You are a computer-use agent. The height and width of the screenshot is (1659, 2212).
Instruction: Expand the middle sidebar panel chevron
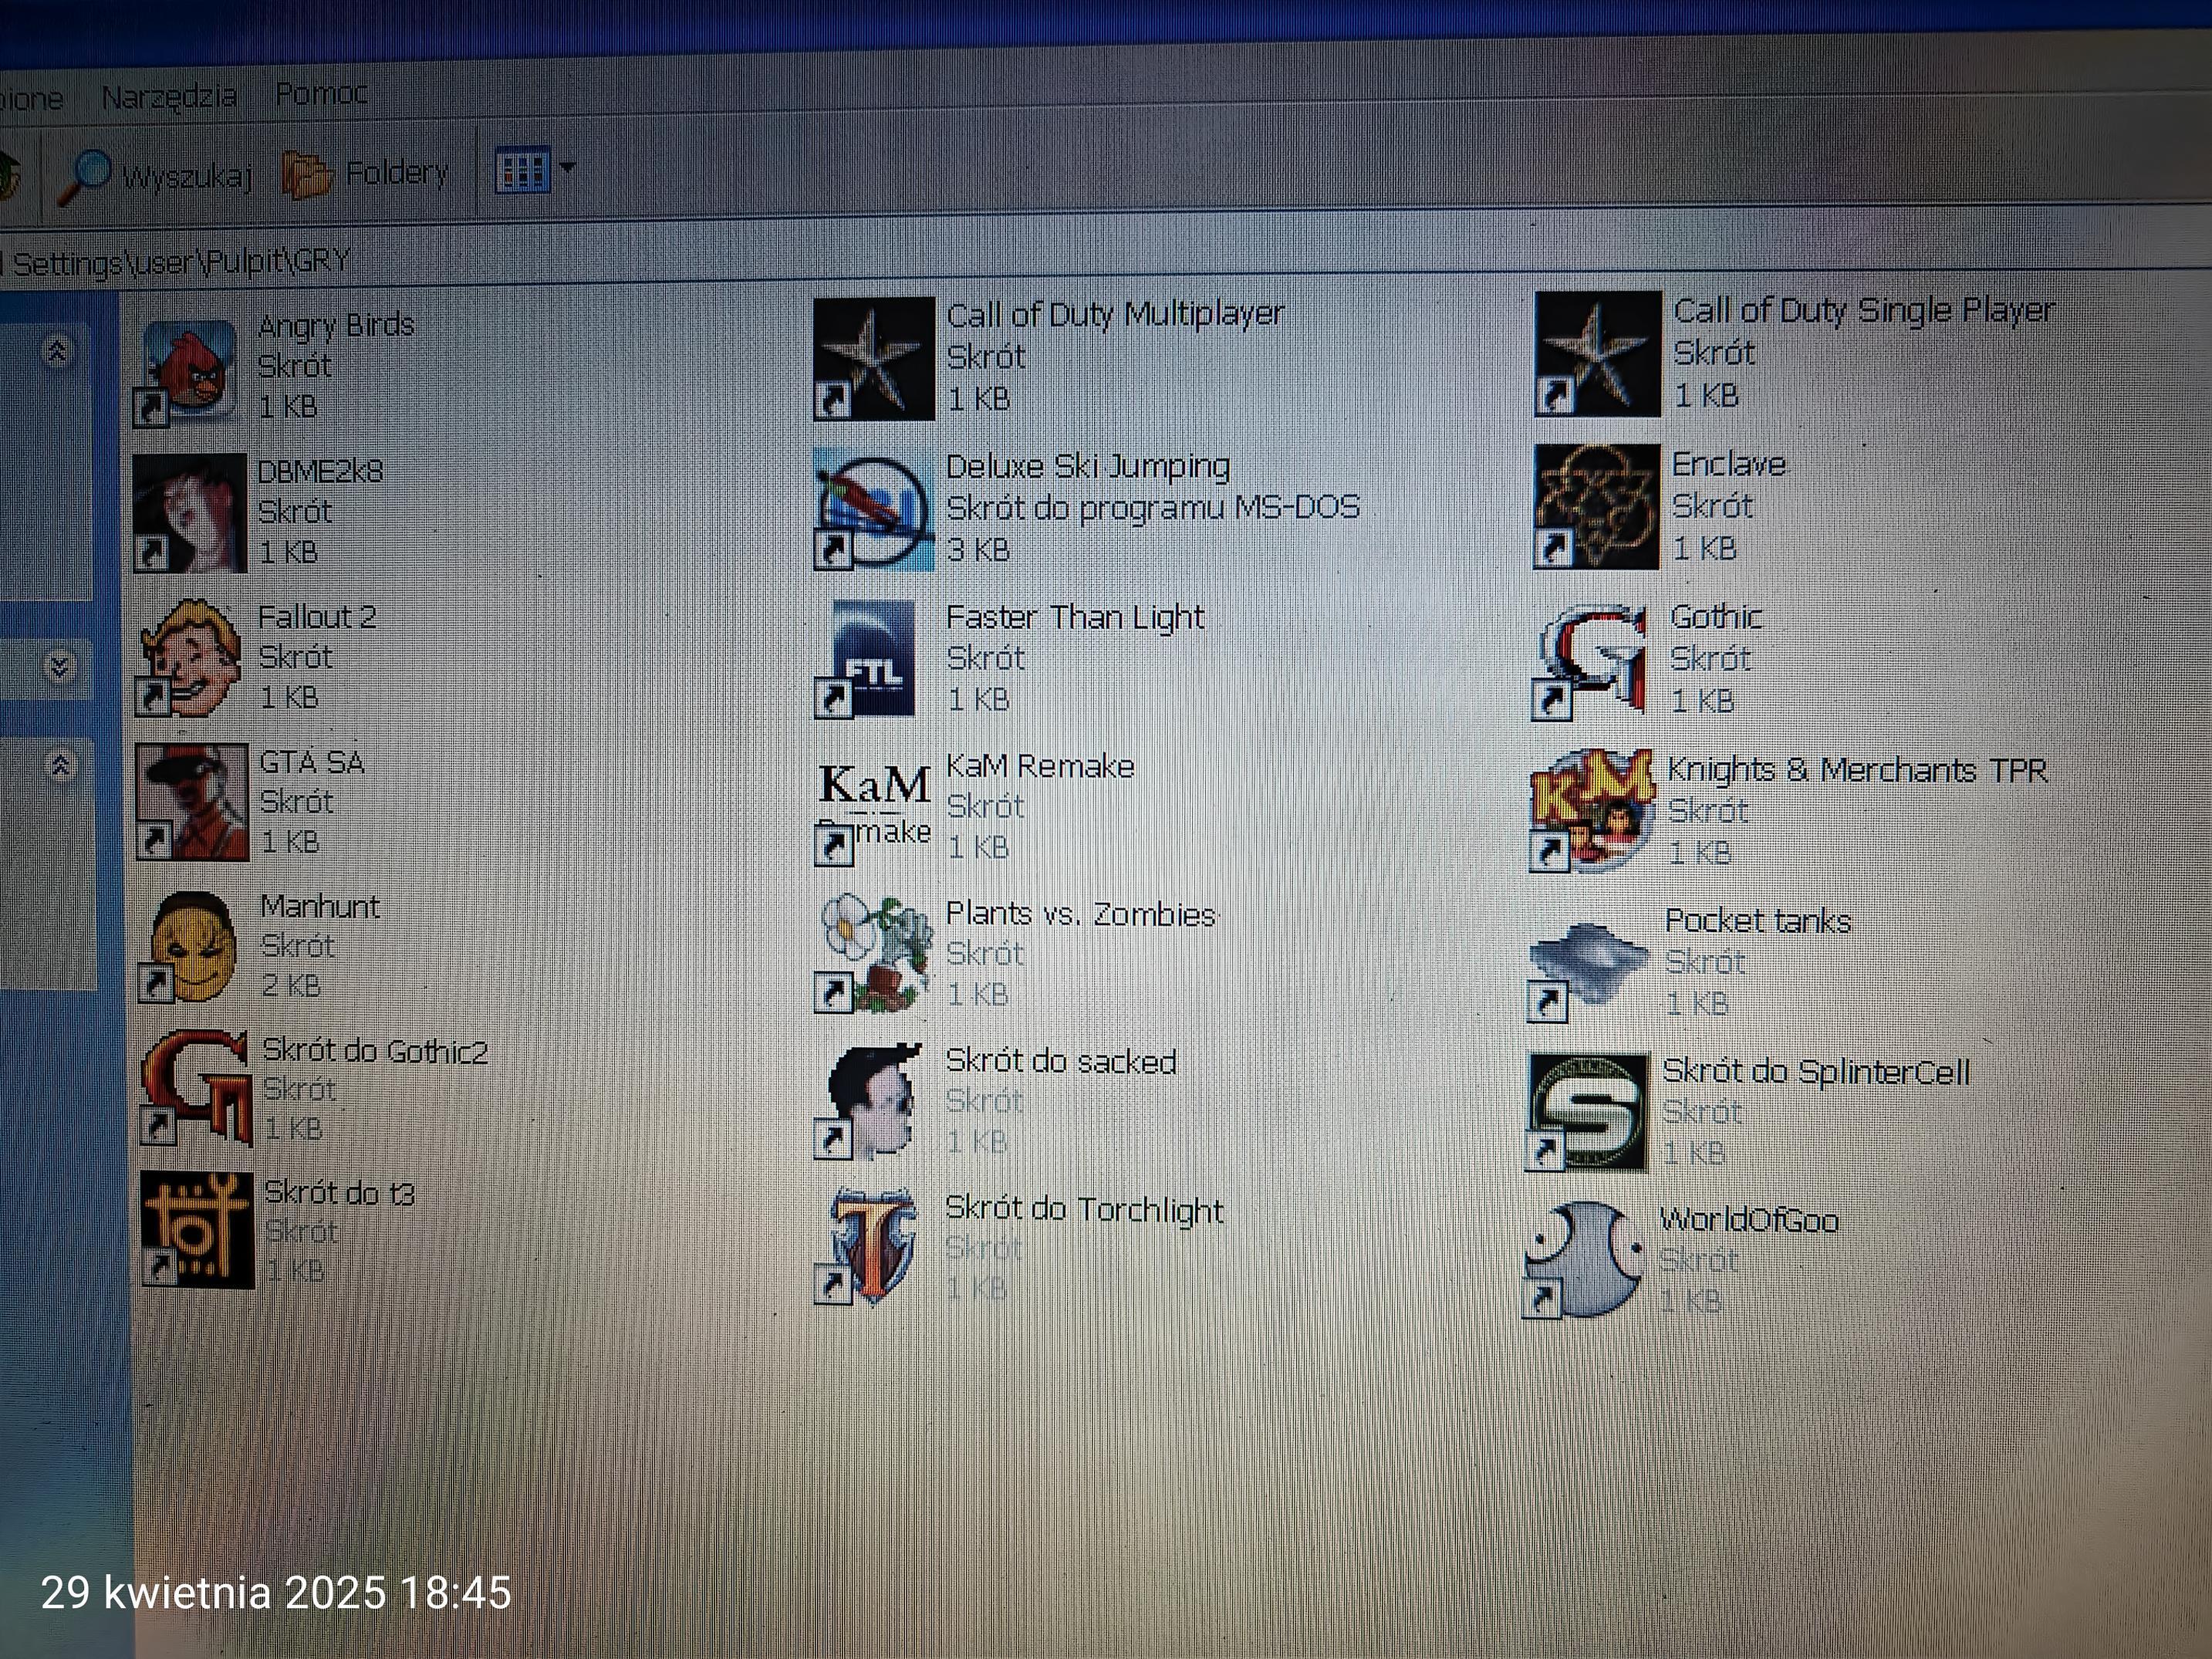tap(59, 666)
